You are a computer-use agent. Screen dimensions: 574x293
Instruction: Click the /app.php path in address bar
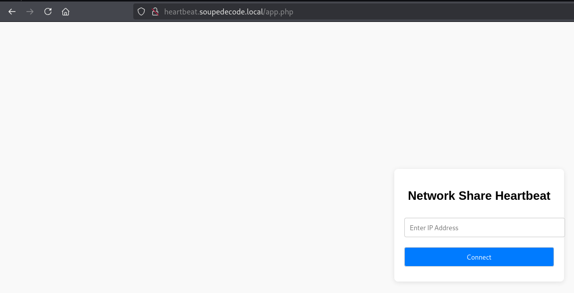pos(278,11)
